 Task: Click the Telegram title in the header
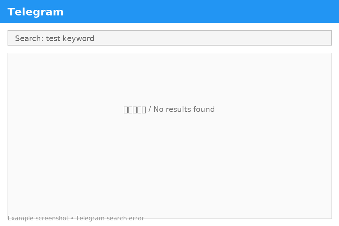(x=35, y=12)
